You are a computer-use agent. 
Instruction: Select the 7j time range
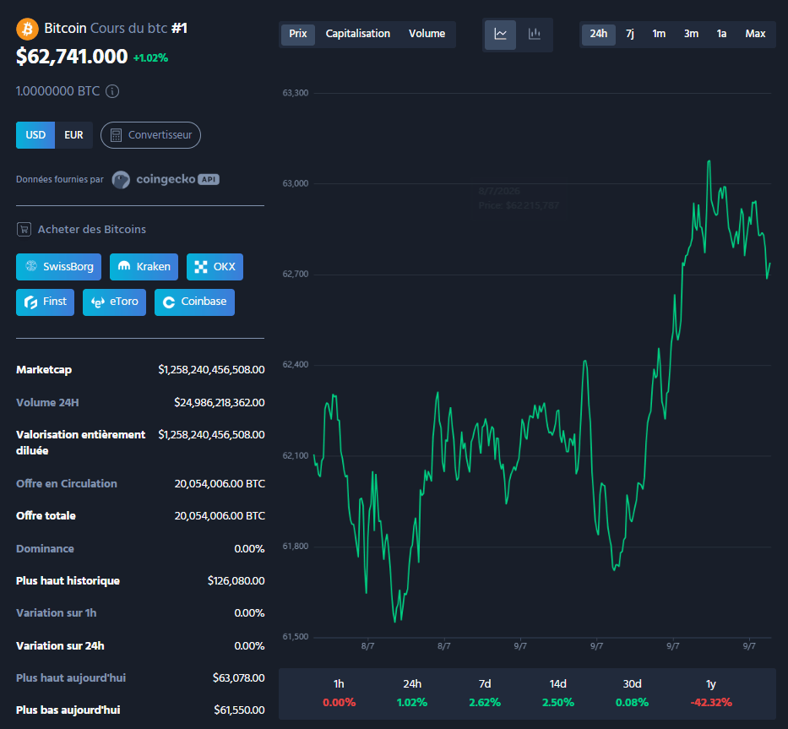[630, 34]
